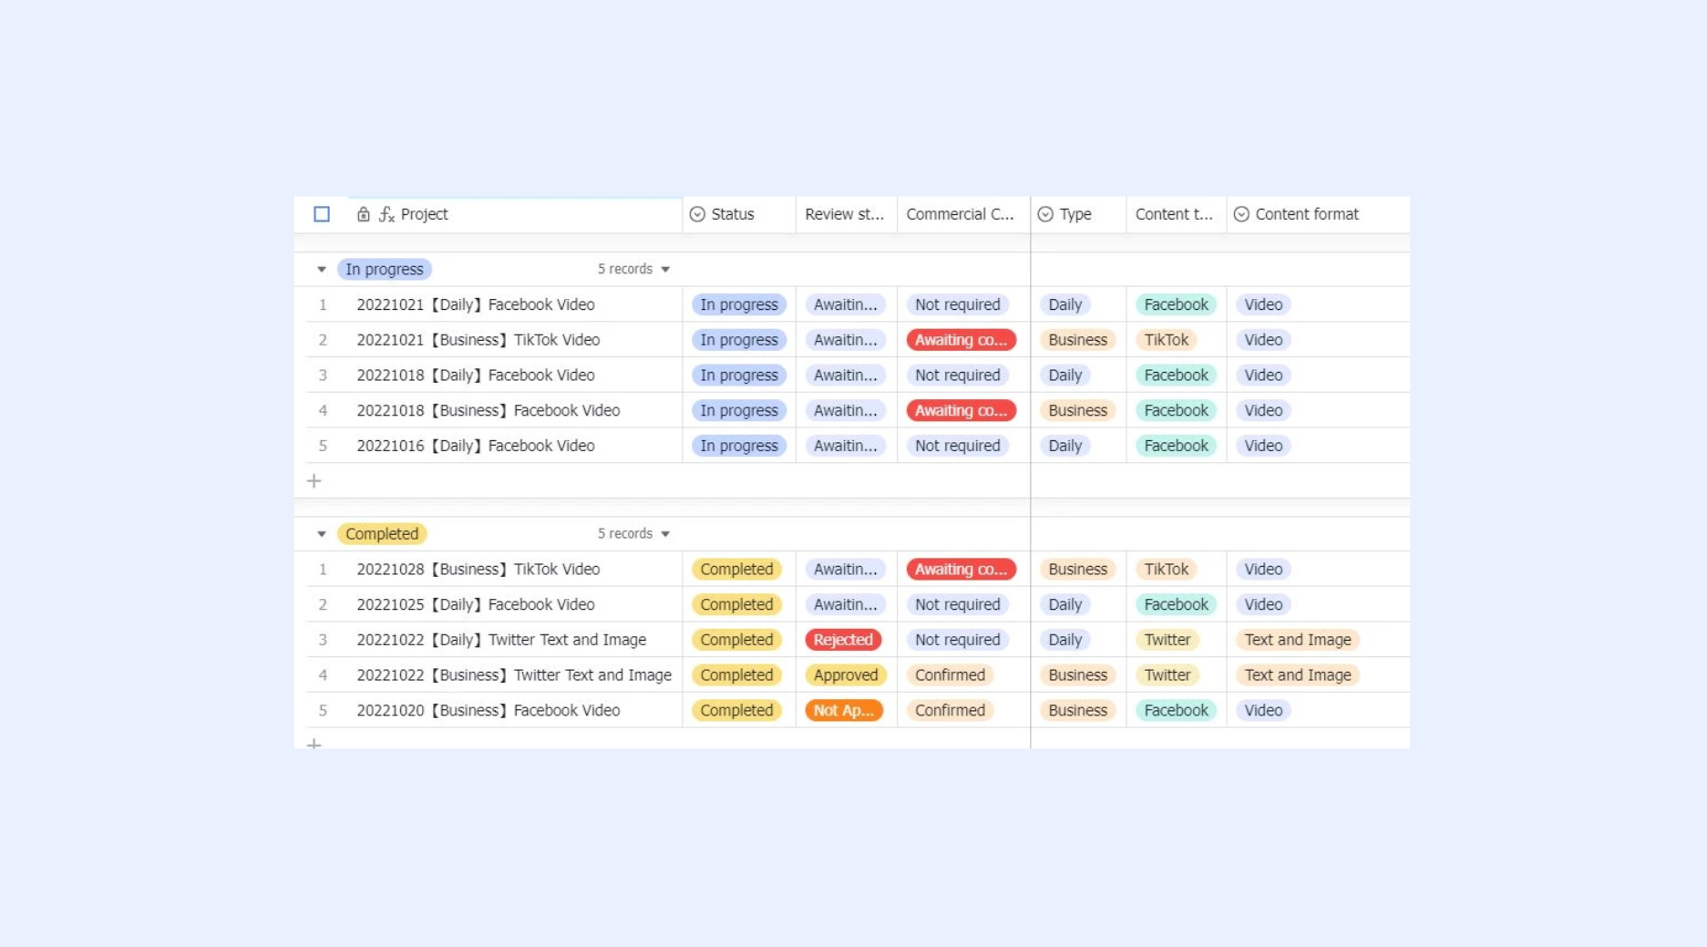This screenshot has height=947, width=1707.
Task: Tick the select-all checkbox in header
Action: (322, 214)
